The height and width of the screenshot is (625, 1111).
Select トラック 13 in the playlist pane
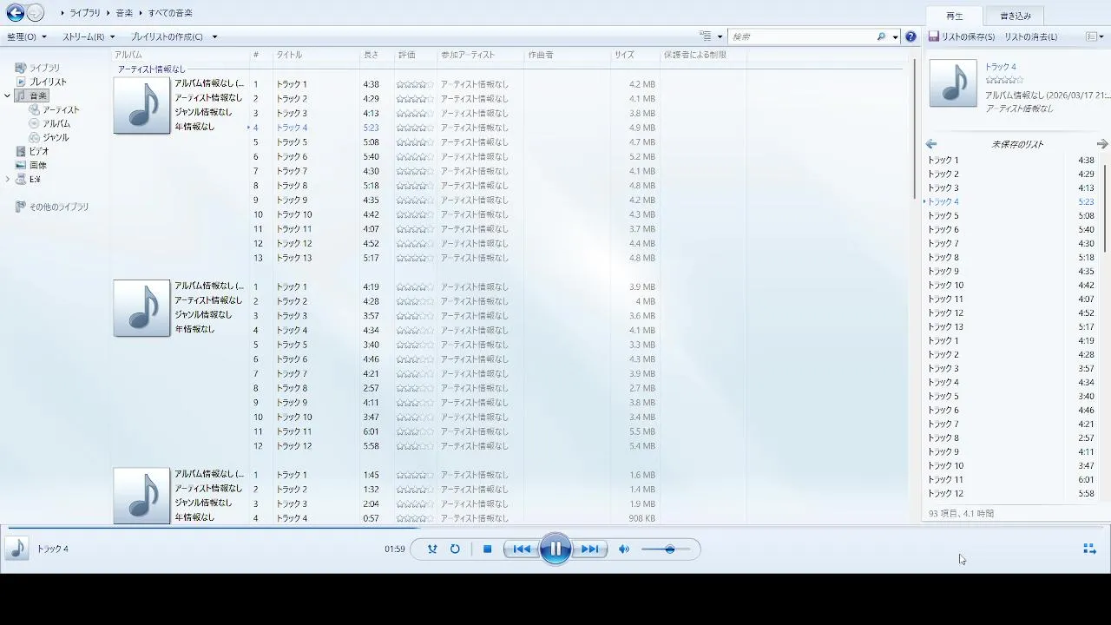1011,326
